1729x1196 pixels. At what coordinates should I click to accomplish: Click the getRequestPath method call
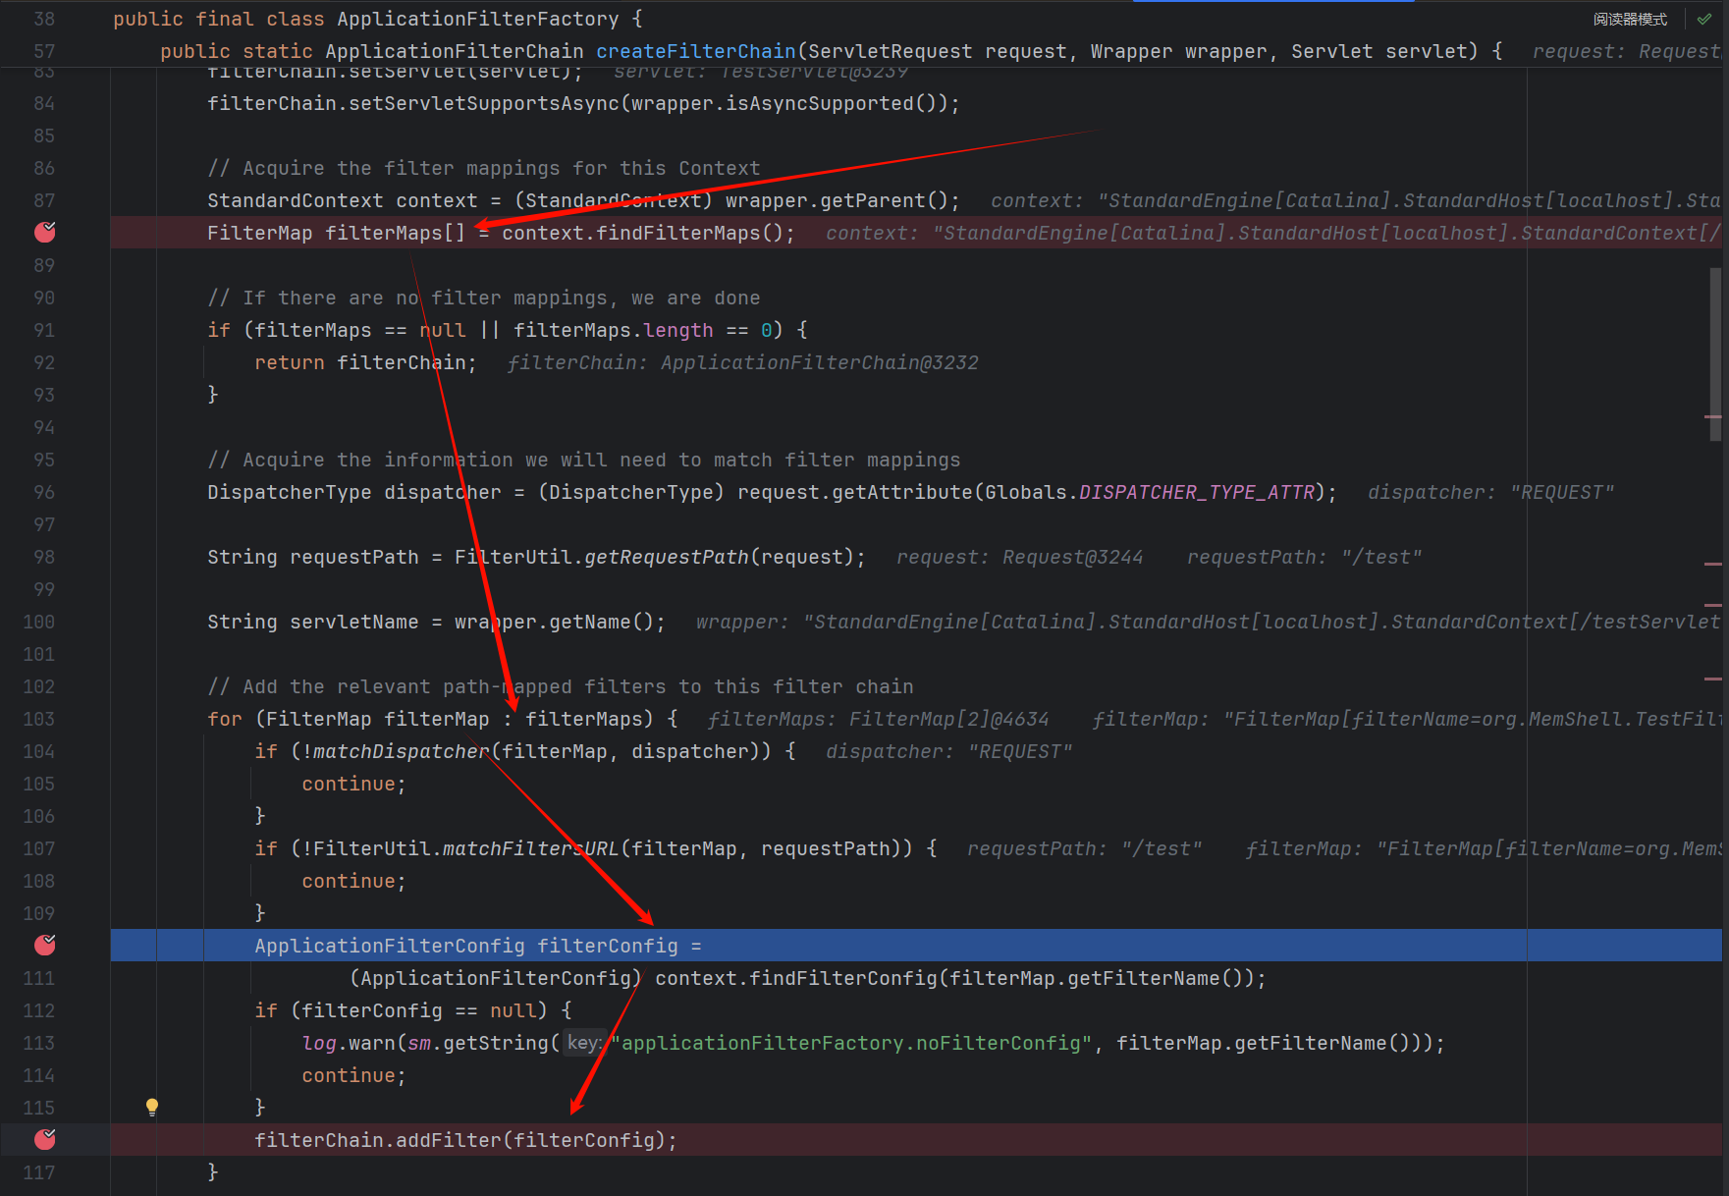667,557
